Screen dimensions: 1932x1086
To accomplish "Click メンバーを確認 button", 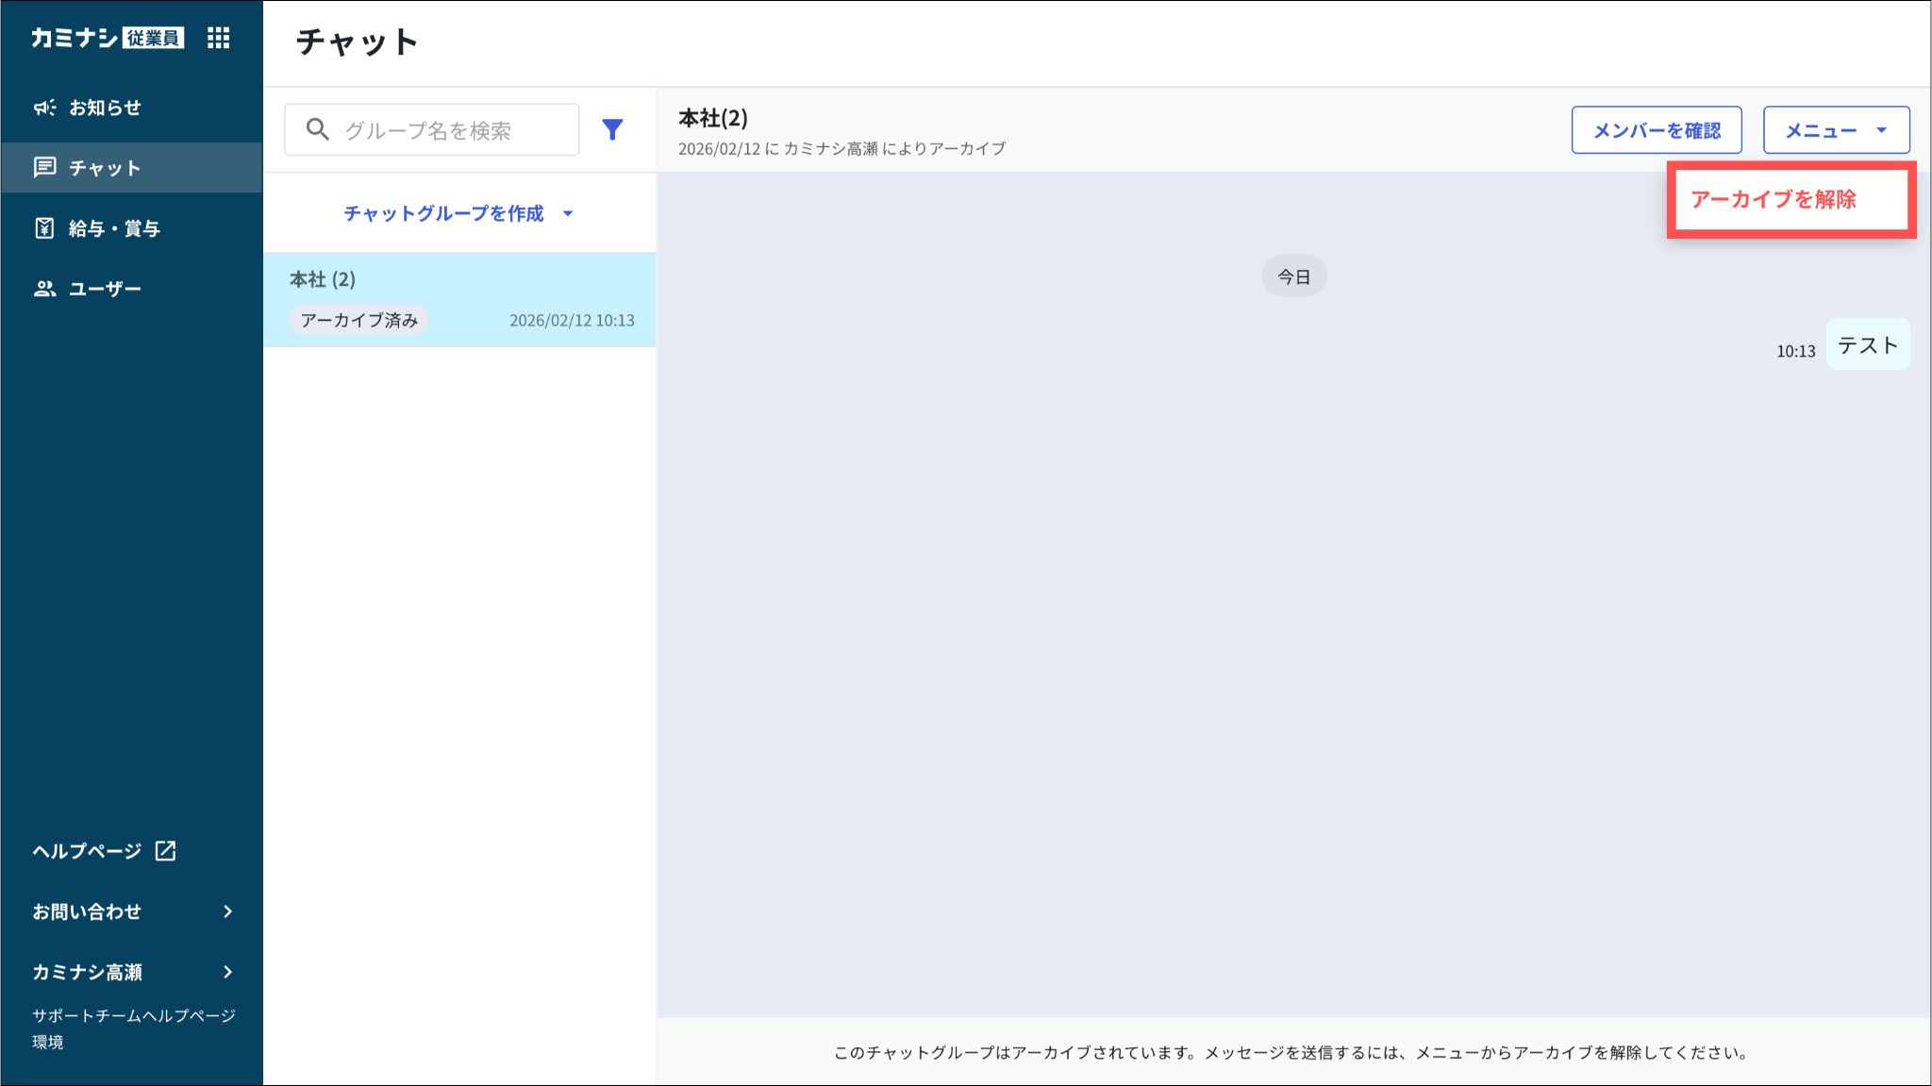I will [x=1656, y=130].
